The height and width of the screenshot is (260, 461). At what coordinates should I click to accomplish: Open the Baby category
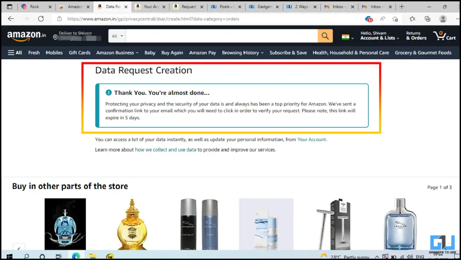click(149, 53)
